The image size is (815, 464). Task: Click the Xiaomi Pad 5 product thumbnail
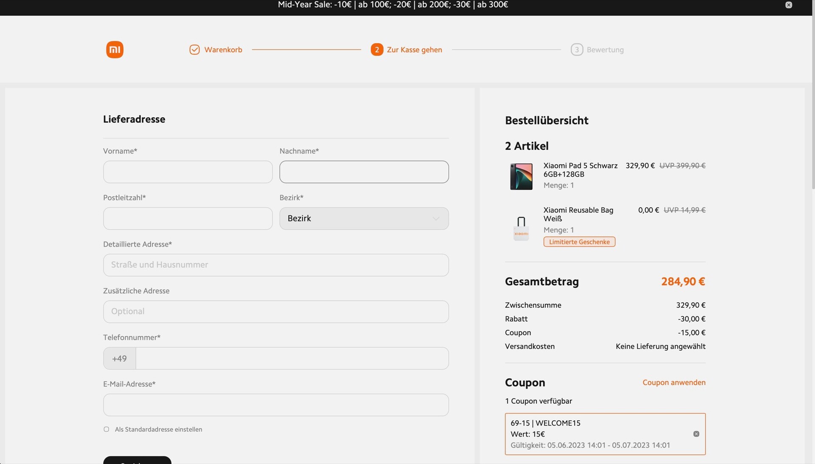pyautogui.click(x=521, y=176)
